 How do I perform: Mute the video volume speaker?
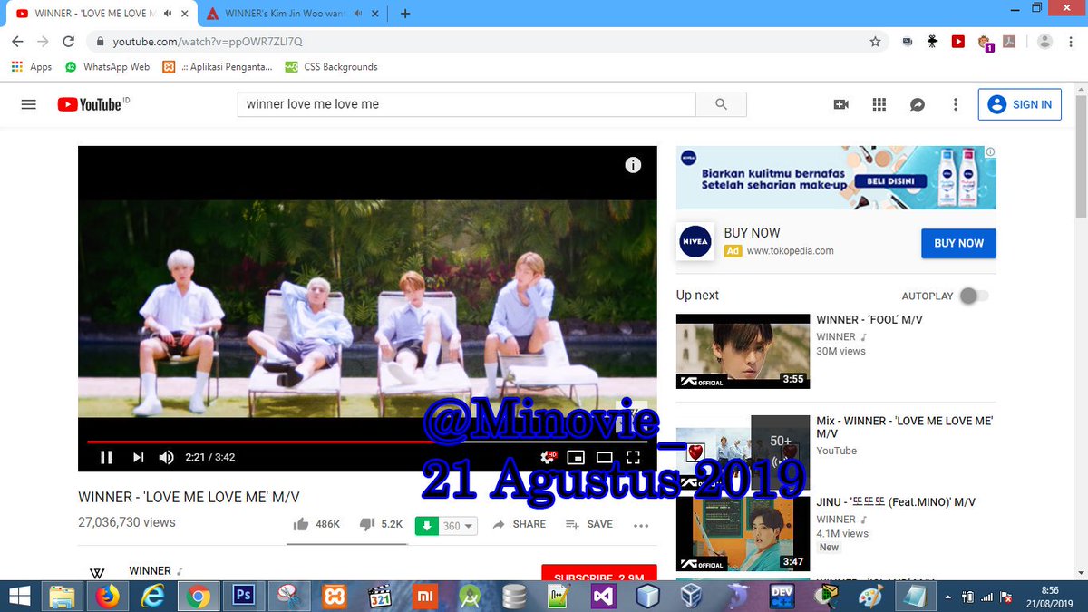167,457
